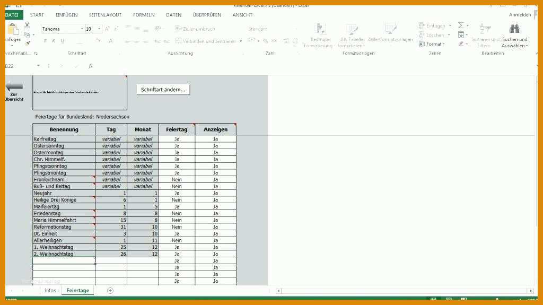
Task: Switch to DATEN ribbon tab
Action: (x=174, y=15)
